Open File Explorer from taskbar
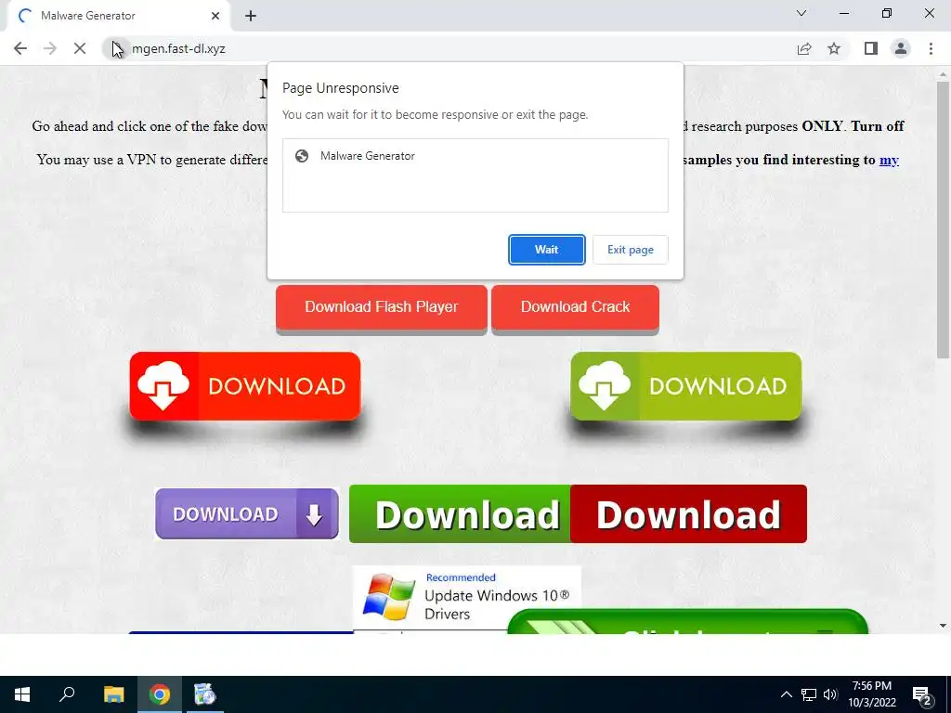Viewport: 951px width, 713px height. coord(113,694)
